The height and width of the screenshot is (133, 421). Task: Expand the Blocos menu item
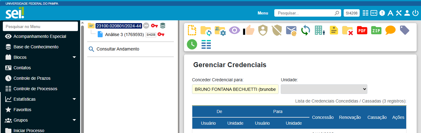[74, 57]
